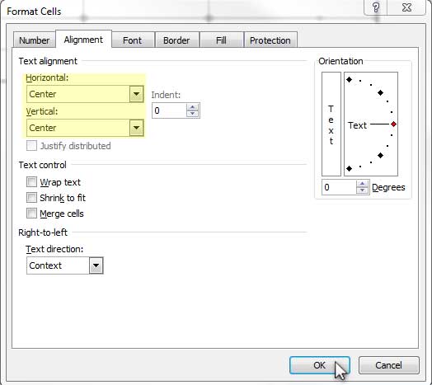Decrease Degrees with the down spinner
Screen dimensions: 432x385
[x=362, y=190]
